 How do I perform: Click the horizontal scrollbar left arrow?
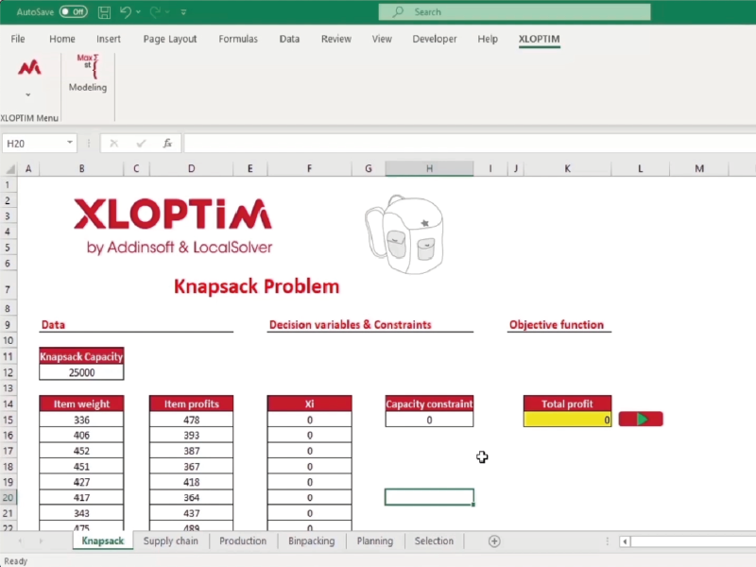point(625,541)
